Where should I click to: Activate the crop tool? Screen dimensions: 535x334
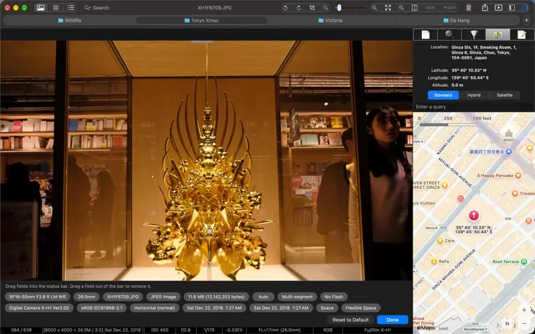[x=312, y=7]
